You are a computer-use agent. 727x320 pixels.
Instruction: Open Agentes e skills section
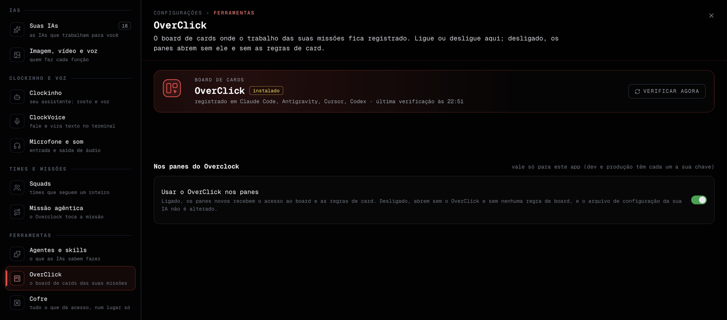coord(70,254)
